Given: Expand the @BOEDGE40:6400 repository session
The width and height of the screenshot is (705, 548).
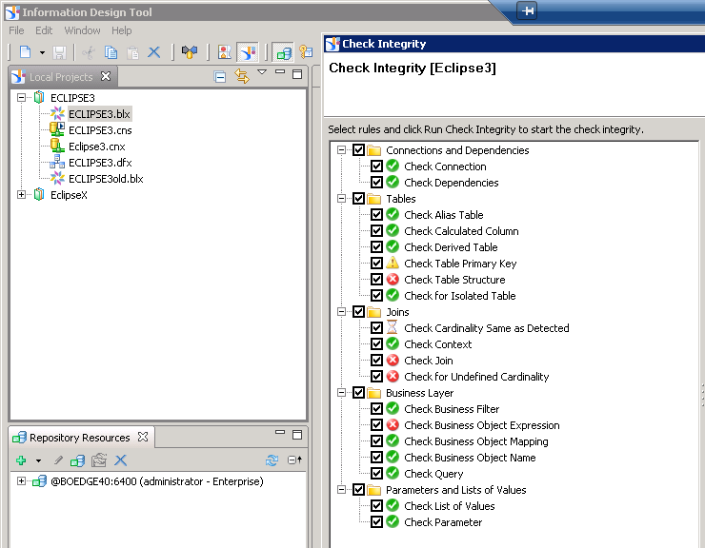Looking at the screenshot, I should point(21,481).
